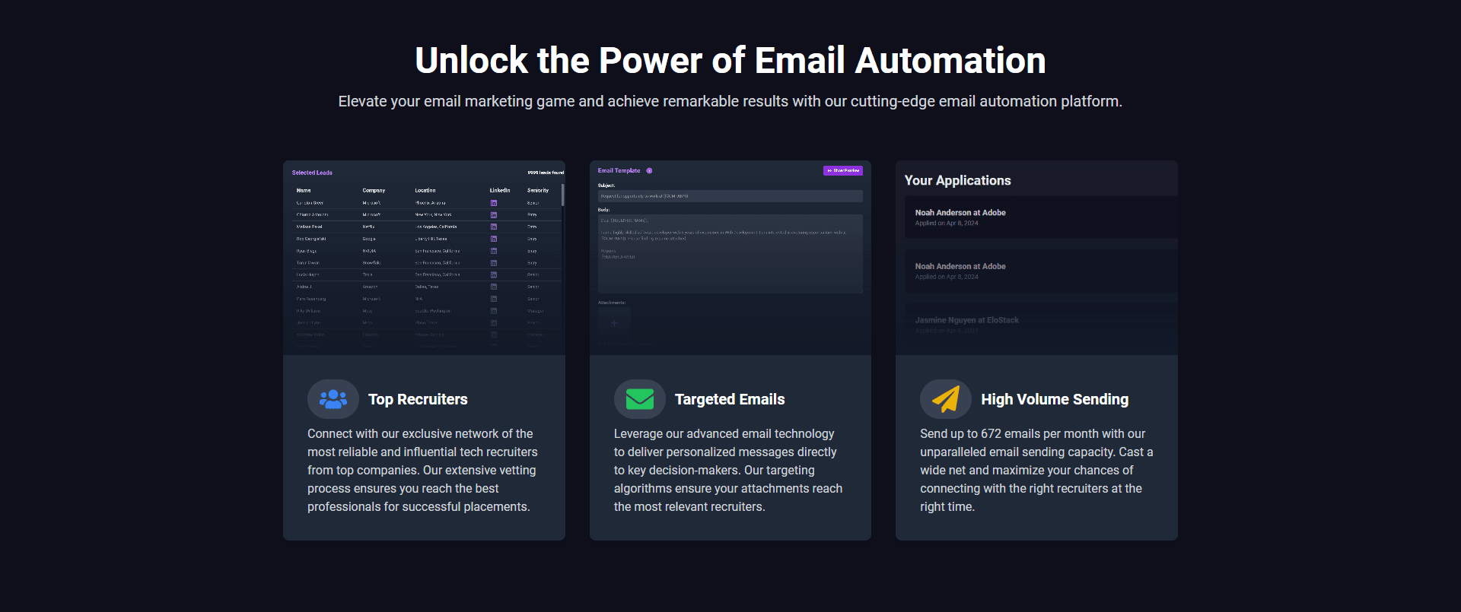1461x612 pixels.
Task: Click the email Subject input field
Action: (x=730, y=196)
